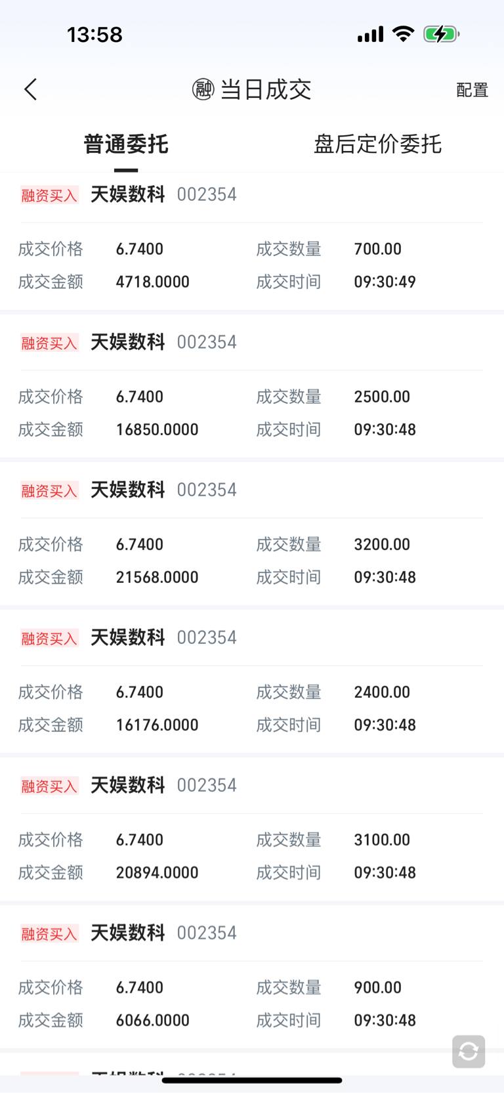Tap the 当日成交 page title
This screenshot has height=1093, width=504.
pos(265,89)
